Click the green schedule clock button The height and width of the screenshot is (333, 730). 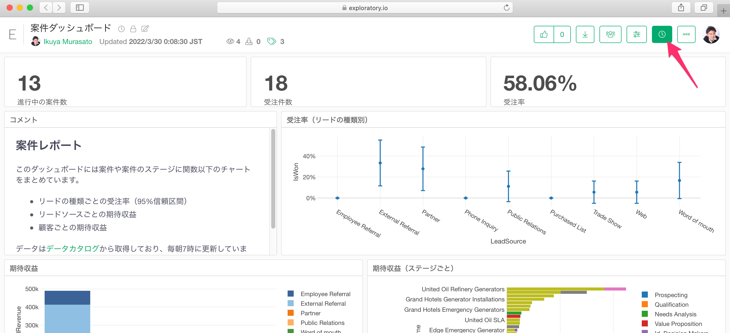[662, 34]
